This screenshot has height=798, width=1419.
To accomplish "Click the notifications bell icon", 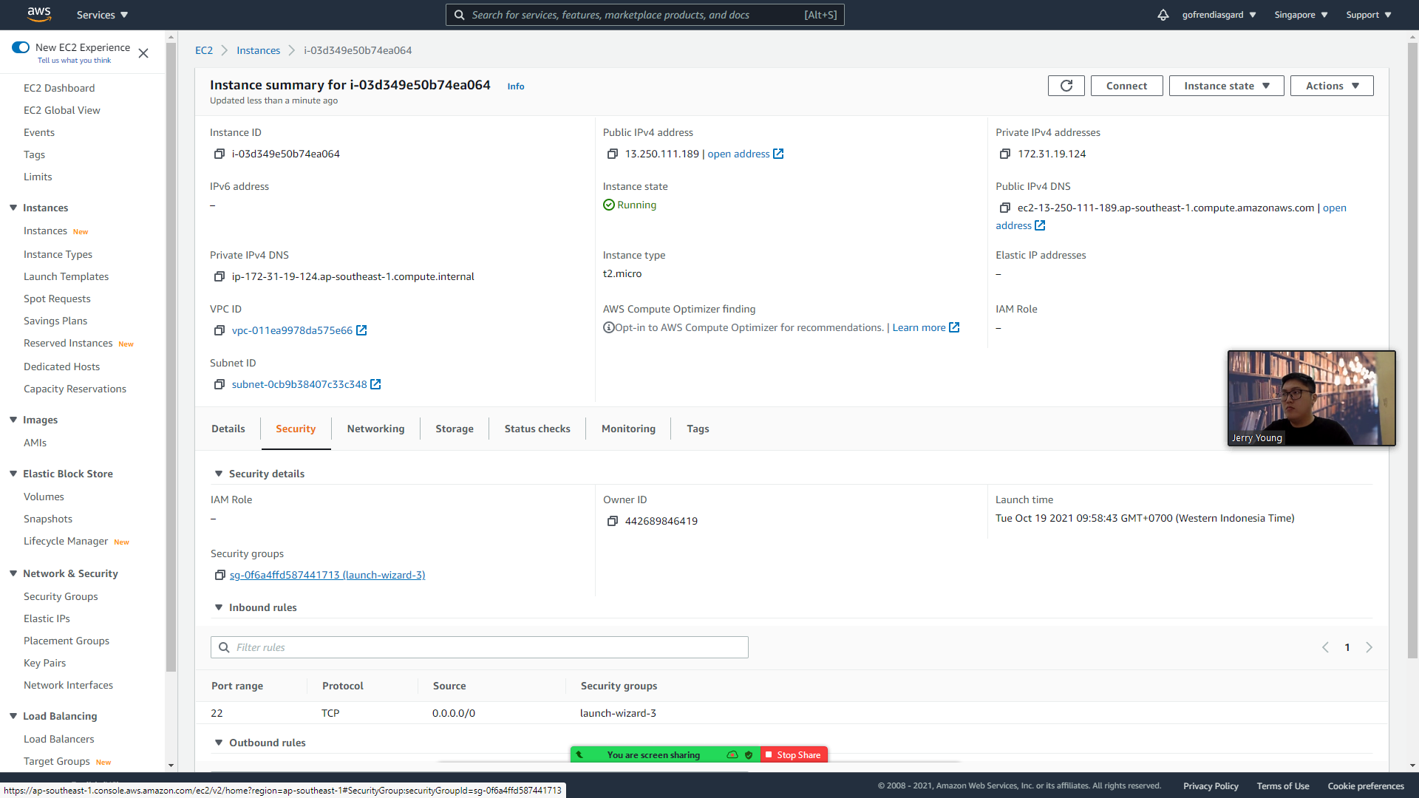I will tap(1163, 15).
